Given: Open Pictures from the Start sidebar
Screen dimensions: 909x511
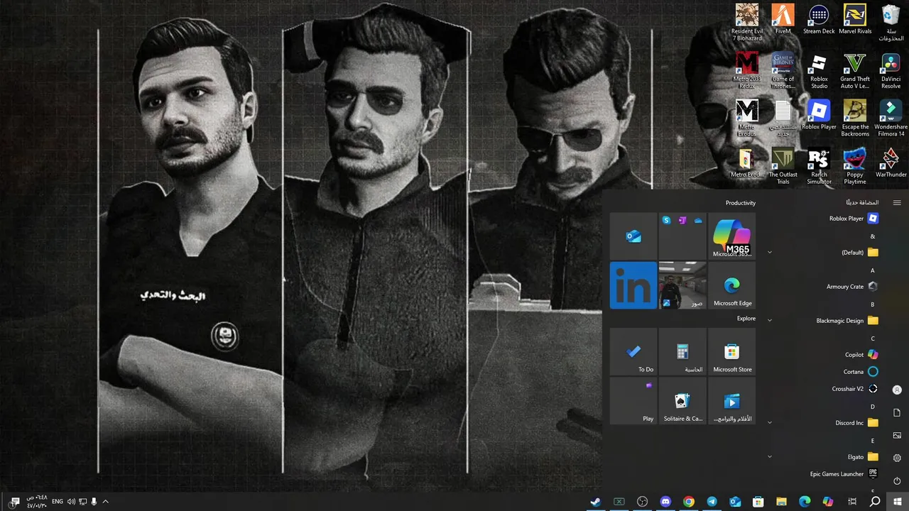Looking at the screenshot, I should (897, 435).
